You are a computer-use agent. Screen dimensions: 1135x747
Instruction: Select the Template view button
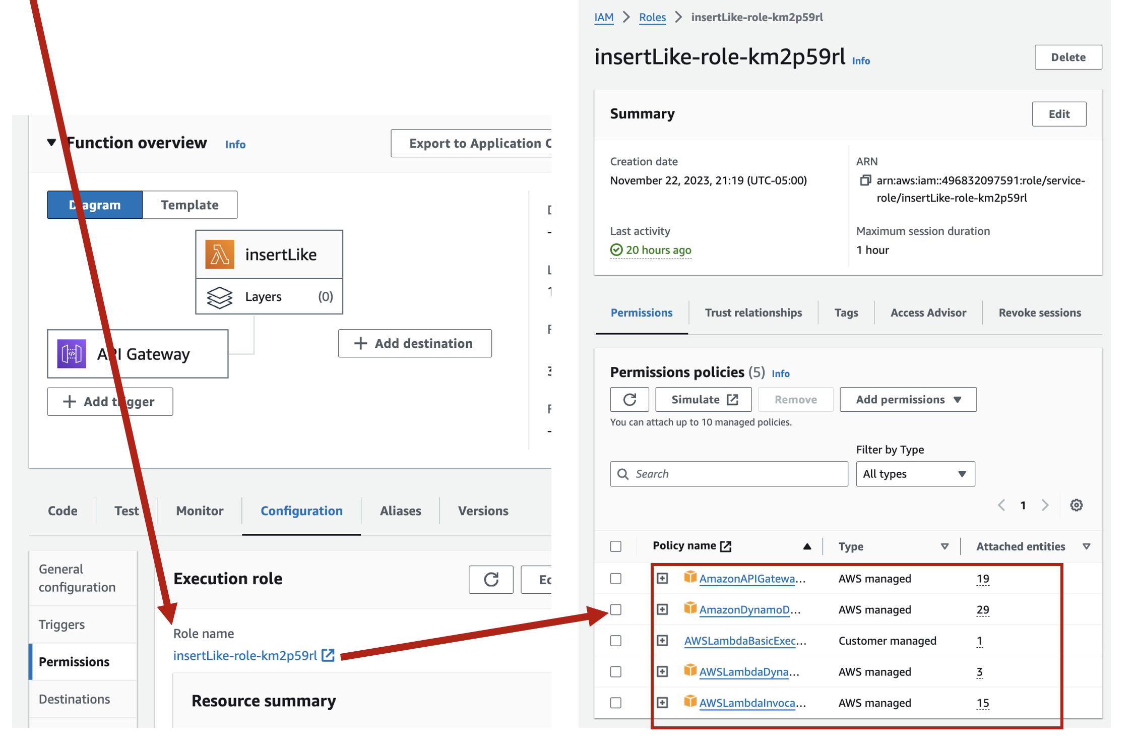[190, 205]
